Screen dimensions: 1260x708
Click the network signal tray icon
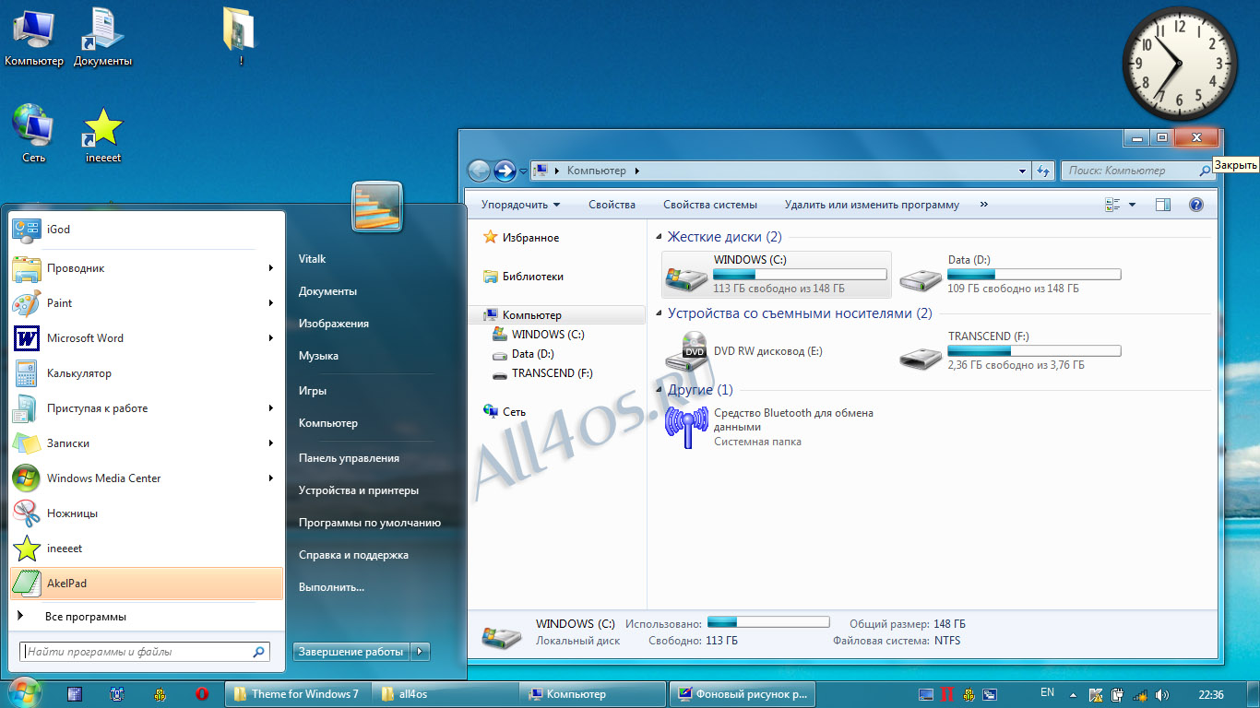(x=1140, y=694)
